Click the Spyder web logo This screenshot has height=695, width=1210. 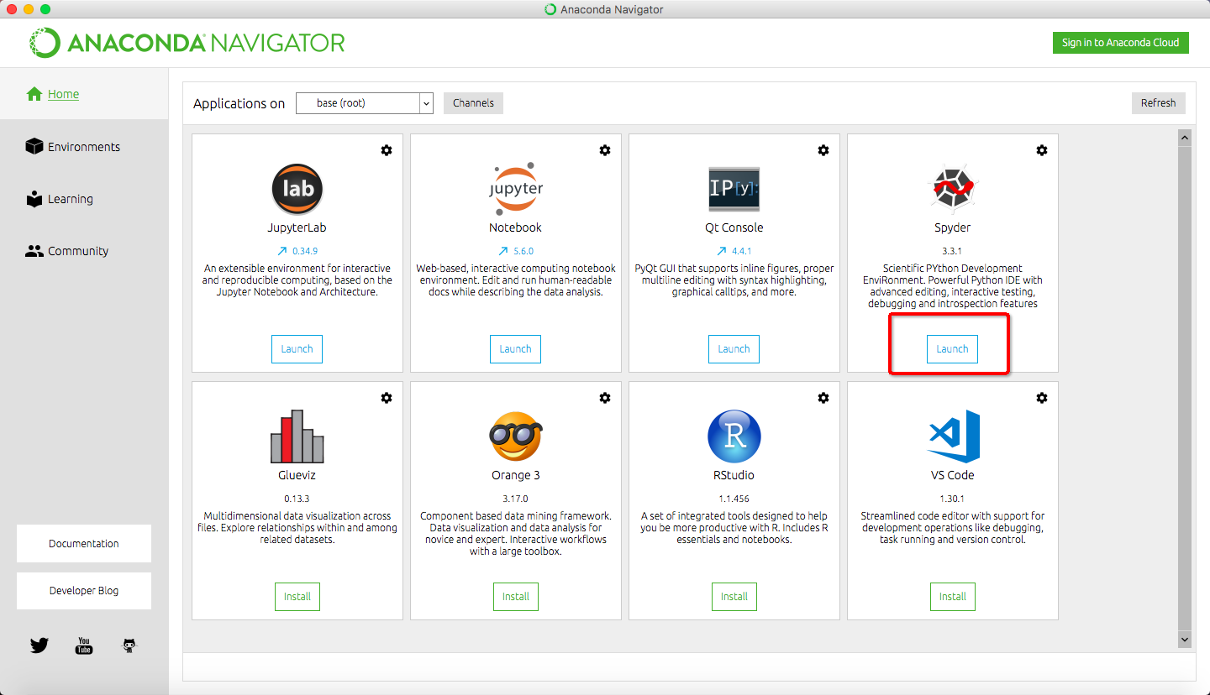point(953,189)
